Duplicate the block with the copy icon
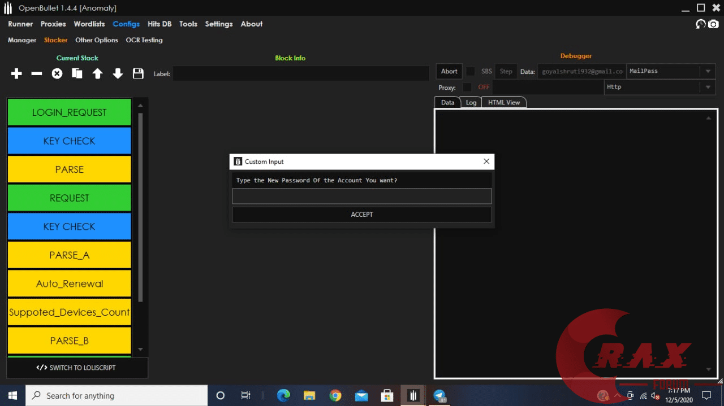724x406 pixels. (x=77, y=73)
